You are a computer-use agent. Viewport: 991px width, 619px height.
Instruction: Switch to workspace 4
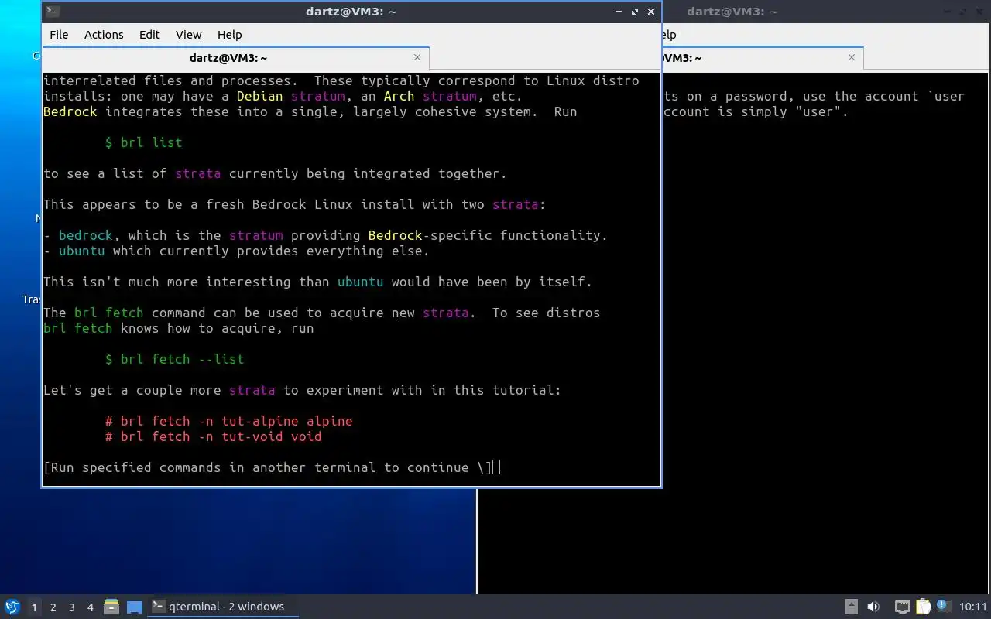[x=90, y=607]
